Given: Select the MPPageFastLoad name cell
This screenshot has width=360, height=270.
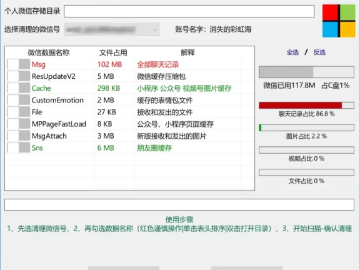Looking at the screenshot, I should (59, 124).
